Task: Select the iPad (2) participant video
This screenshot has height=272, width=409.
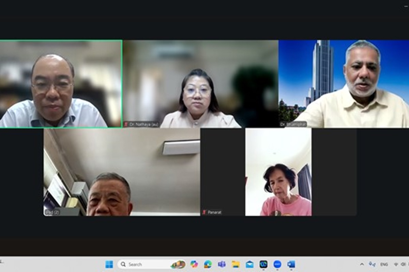Action: pos(122,172)
